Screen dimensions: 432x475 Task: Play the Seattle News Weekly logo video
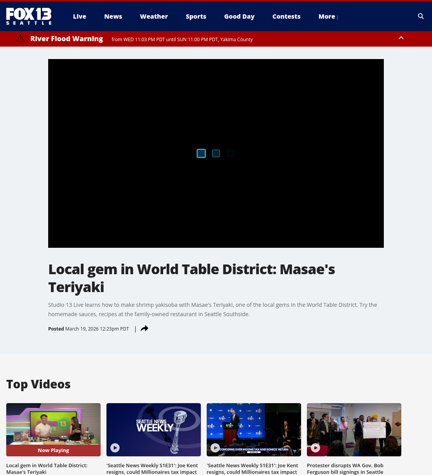click(x=115, y=448)
